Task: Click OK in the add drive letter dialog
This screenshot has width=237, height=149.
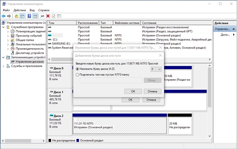Action: [133, 91]
